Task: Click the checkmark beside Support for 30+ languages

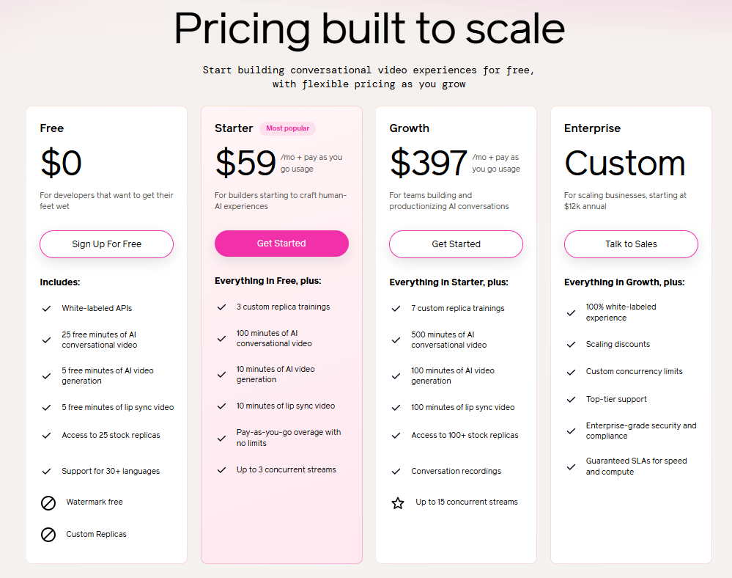Action: click(47, 472)
